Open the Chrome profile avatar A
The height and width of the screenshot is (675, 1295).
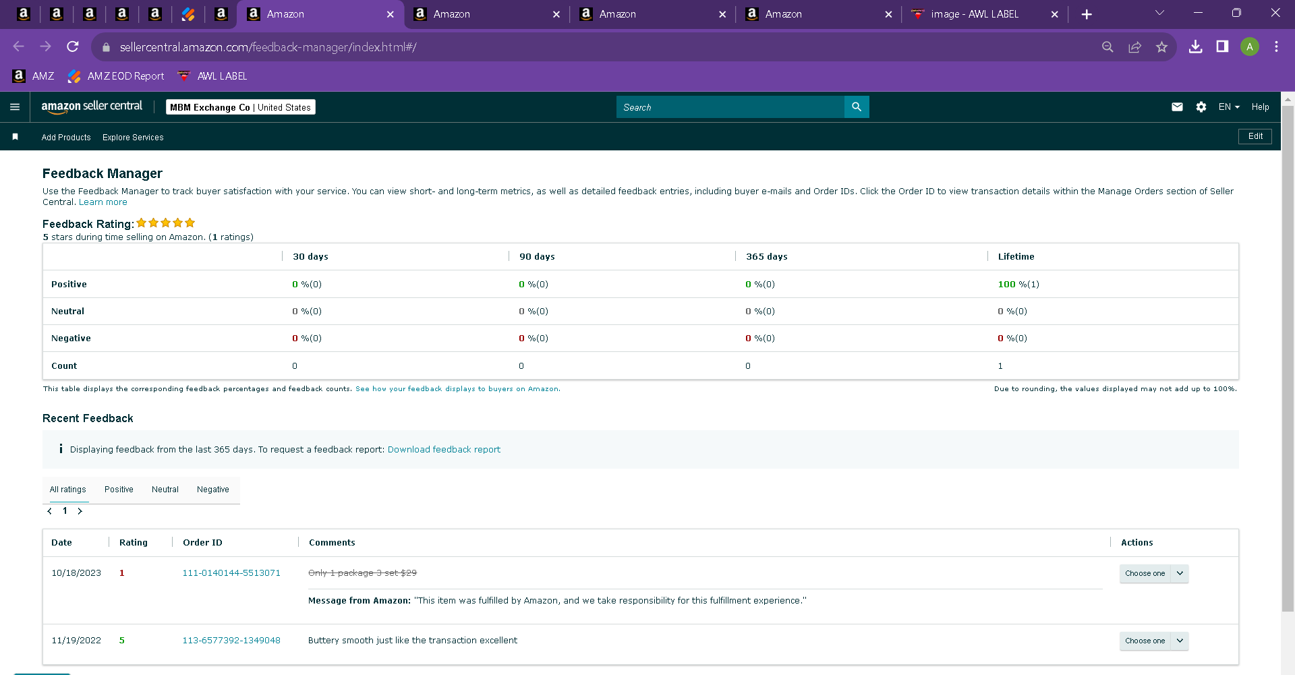click(x=1250, y=47)
